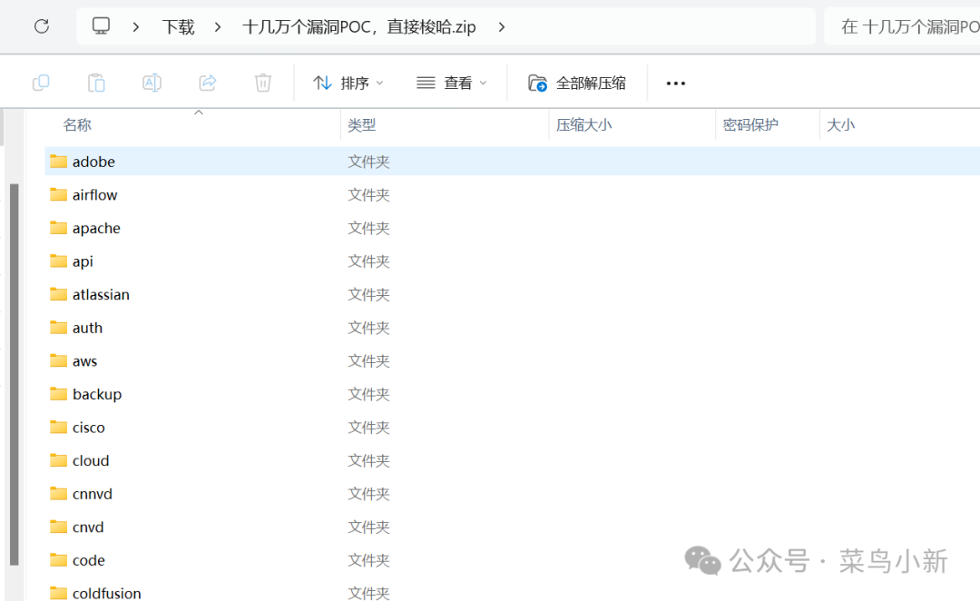Select the api folder icon
The image size is (980, 601).
pyautogui.click(x=58, y=261)
